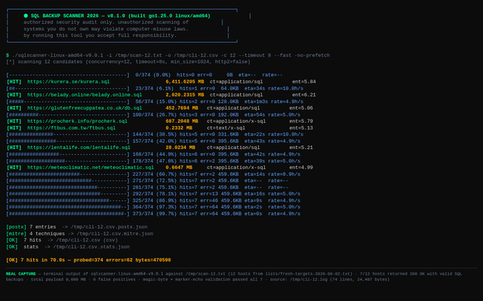Click the 157/374 (42.0%) progress counter

(155, 141)
